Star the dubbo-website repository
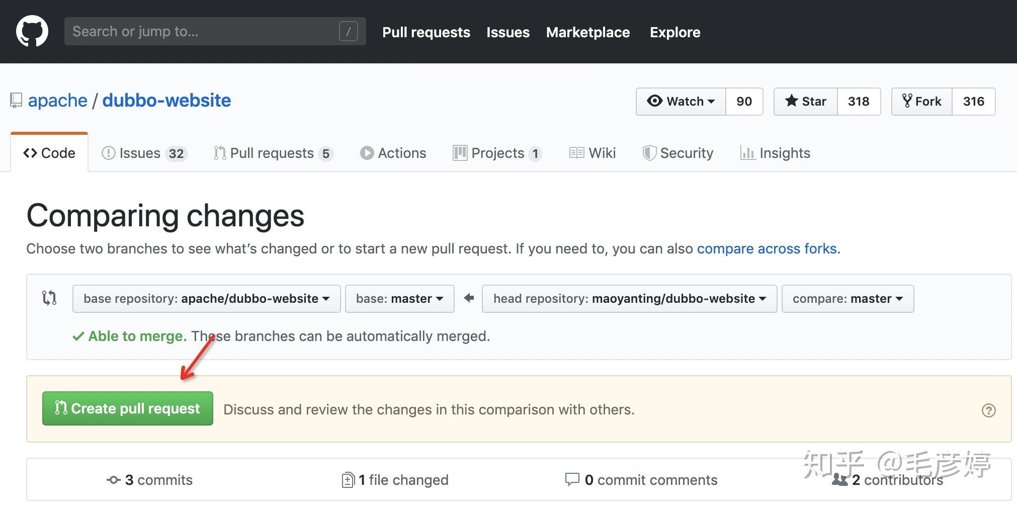Viewport: 1017px width, 506px height. 806,102
